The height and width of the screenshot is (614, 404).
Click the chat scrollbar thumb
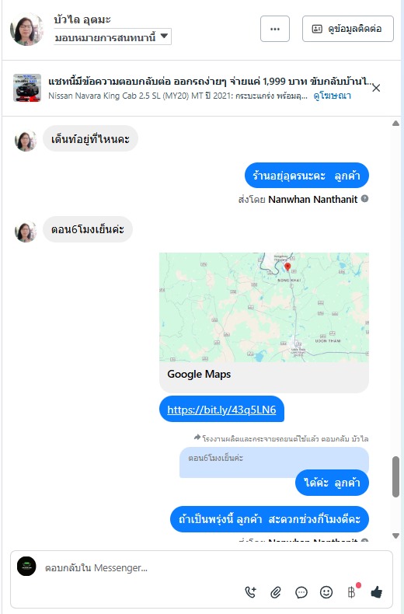click(395, 476)
